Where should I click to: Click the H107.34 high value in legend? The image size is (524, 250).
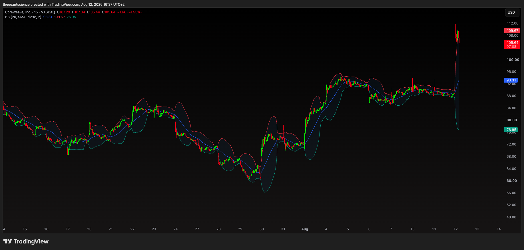tap(79, 12)
